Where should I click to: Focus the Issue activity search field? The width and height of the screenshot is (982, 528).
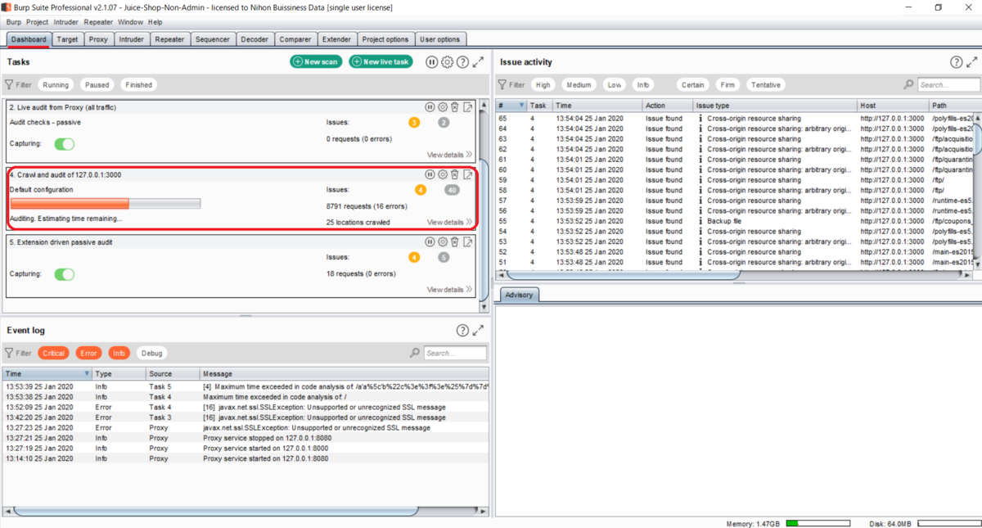point(948,84)
